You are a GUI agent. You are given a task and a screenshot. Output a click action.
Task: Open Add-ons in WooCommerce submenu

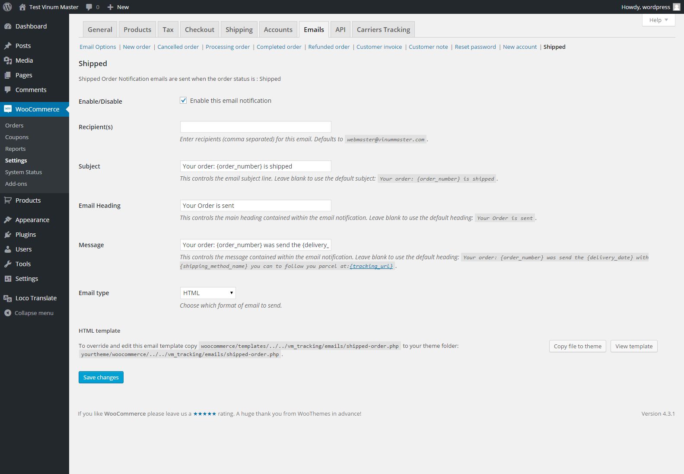tap(16, 184)
